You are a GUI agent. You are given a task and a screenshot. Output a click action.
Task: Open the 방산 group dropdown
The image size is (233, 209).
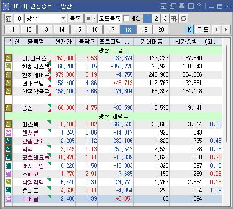click(63, 18)
